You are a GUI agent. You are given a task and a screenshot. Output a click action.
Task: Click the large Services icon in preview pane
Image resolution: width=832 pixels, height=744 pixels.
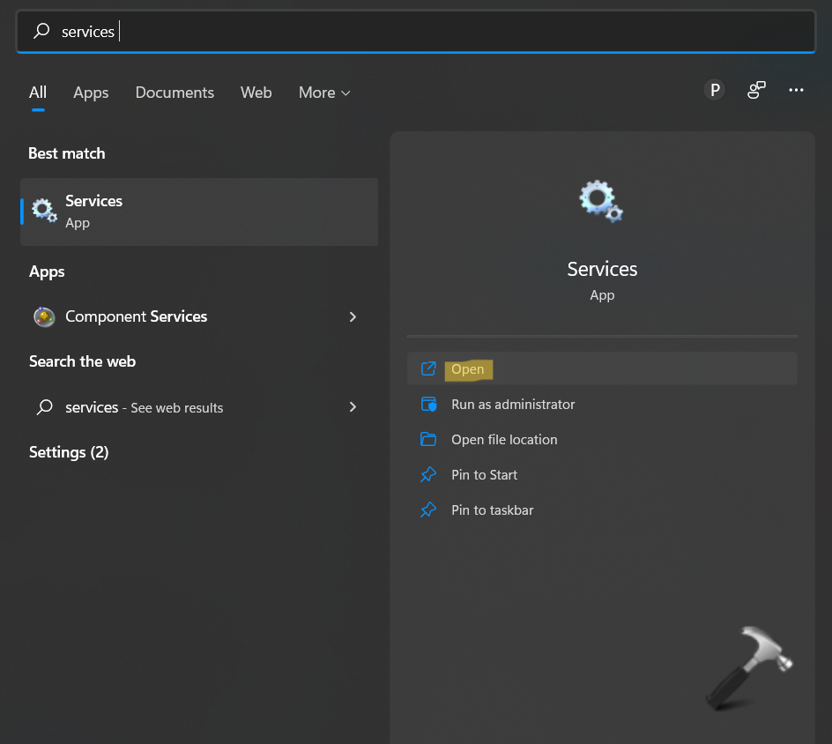pyautogui.click(x=602, y=201)
